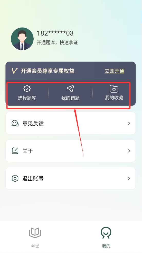Tap the 我的 smiley face icon
Viewport: 142px width, 253px height.
pos(106,232)
